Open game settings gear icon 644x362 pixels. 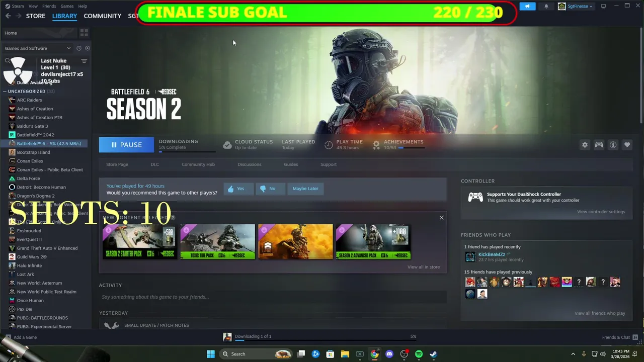click(585, 145)
